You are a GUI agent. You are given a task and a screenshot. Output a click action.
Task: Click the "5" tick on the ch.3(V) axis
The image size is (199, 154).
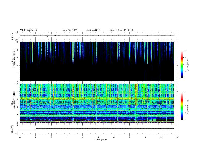(18, 125)
